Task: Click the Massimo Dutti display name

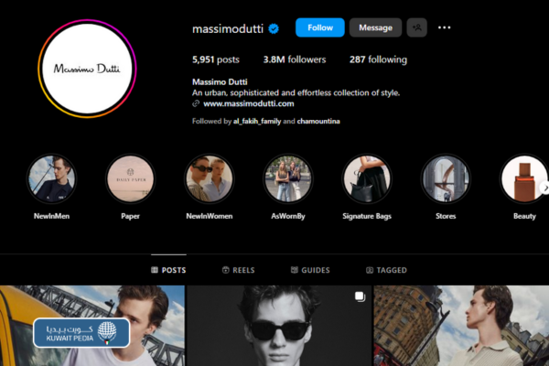Action: [x=220, y=82]
